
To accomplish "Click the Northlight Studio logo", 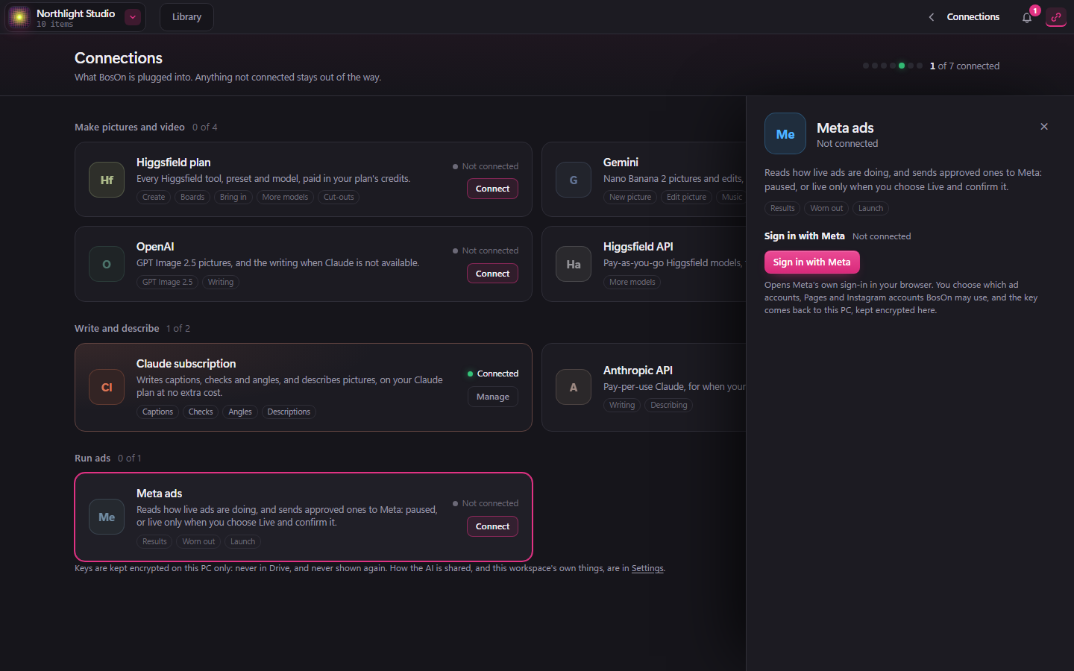I will click(19, 17).
